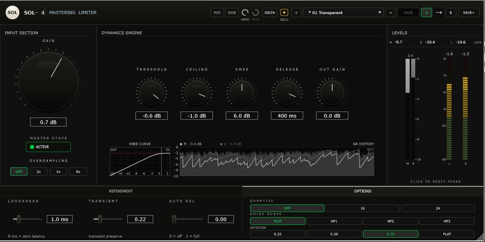Toggle the GOLD mode icon
Viewport: 485px width, 242px height.
coord(284,13)
